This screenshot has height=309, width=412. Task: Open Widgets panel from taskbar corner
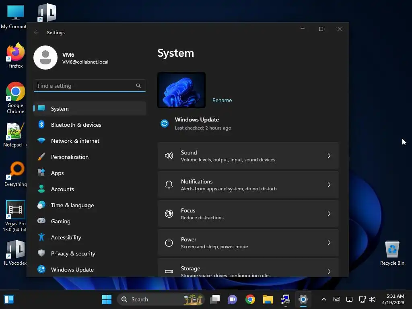tap(9, 299)
